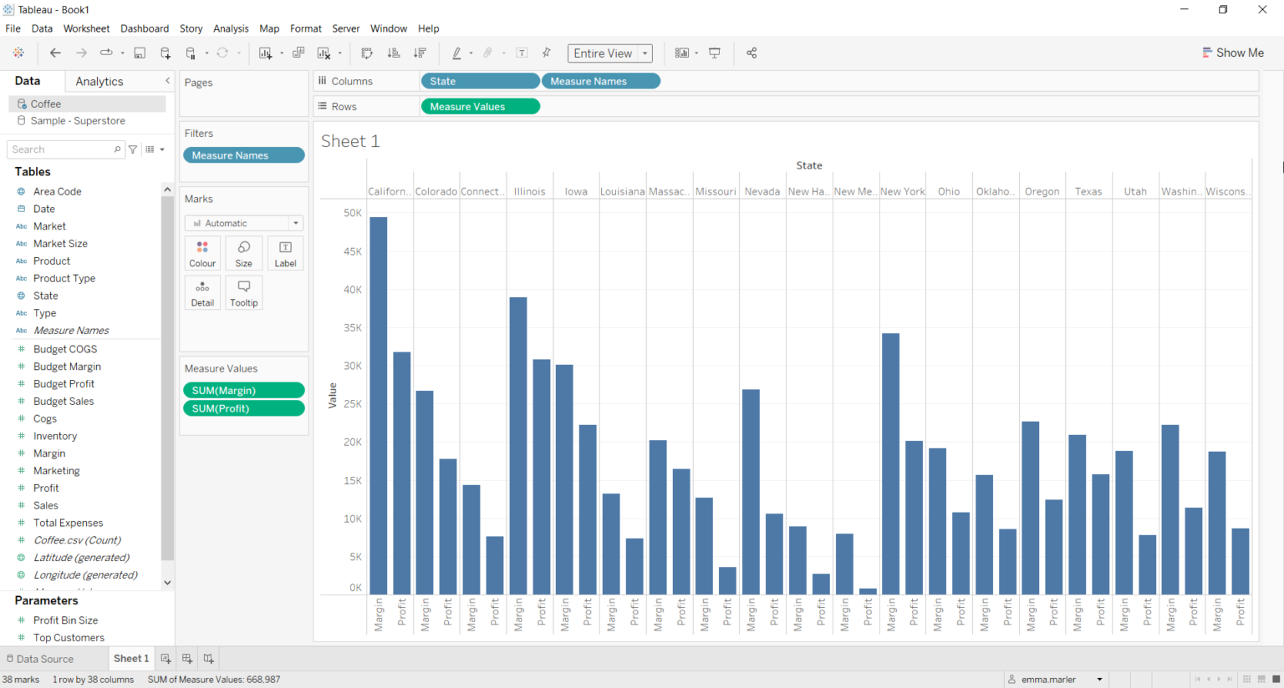Clear the sheet with the chart-x icon
This screenshot has height=688, width=1284.
pos(324,53)
